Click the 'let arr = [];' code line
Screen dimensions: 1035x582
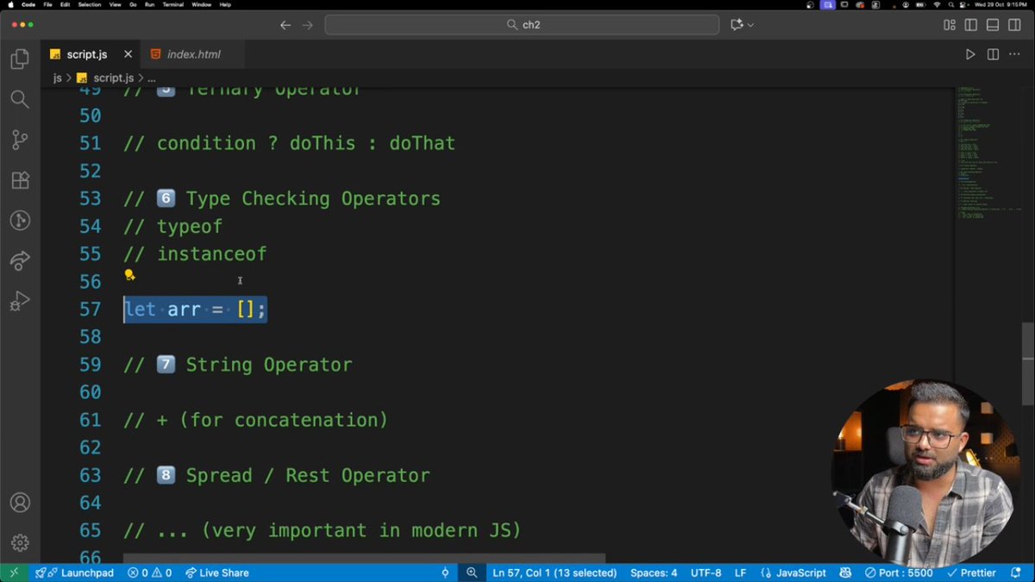[195, 309]
